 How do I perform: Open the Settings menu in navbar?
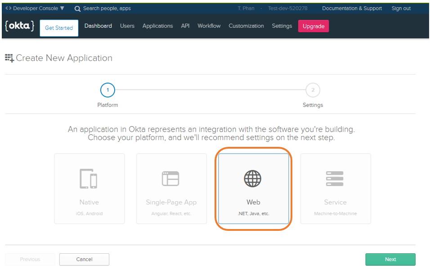tap(282, 26)
